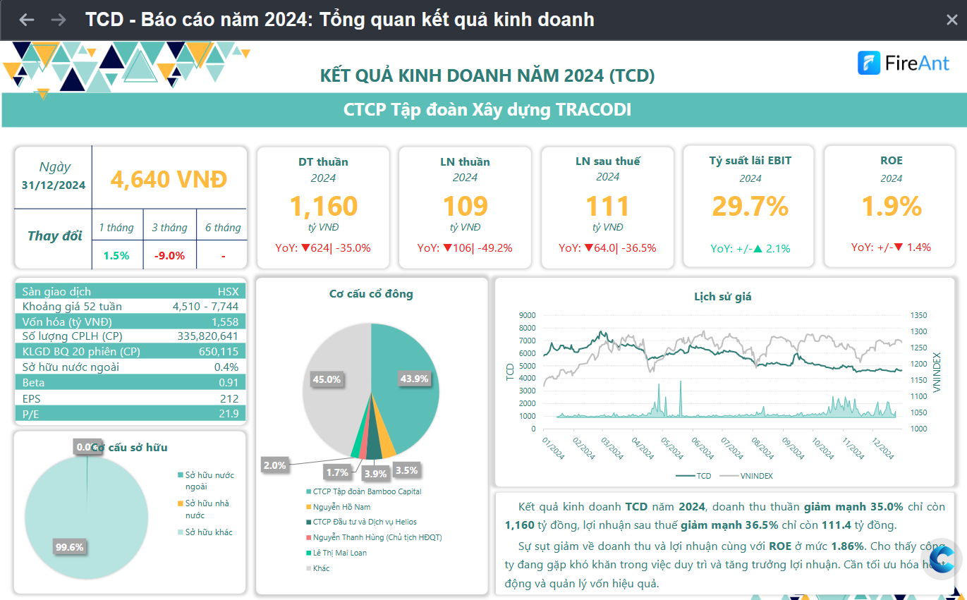
Task: Click the LN thuần card title
Action: click(x=465, y=161)
